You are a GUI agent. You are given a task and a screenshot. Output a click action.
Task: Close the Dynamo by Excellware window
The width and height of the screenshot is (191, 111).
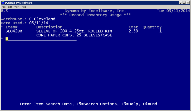(188, 3)
